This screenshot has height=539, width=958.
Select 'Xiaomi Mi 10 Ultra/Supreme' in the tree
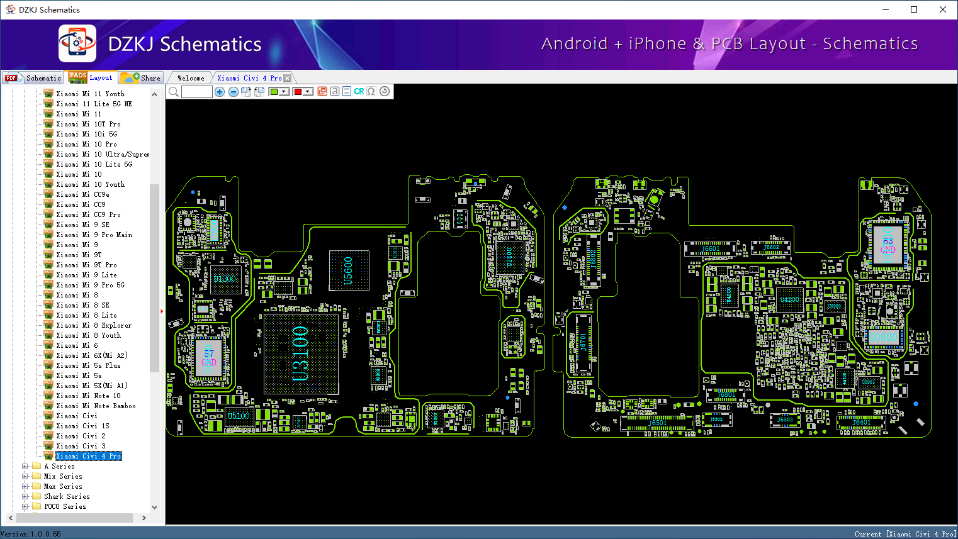(x=103, y=154)
